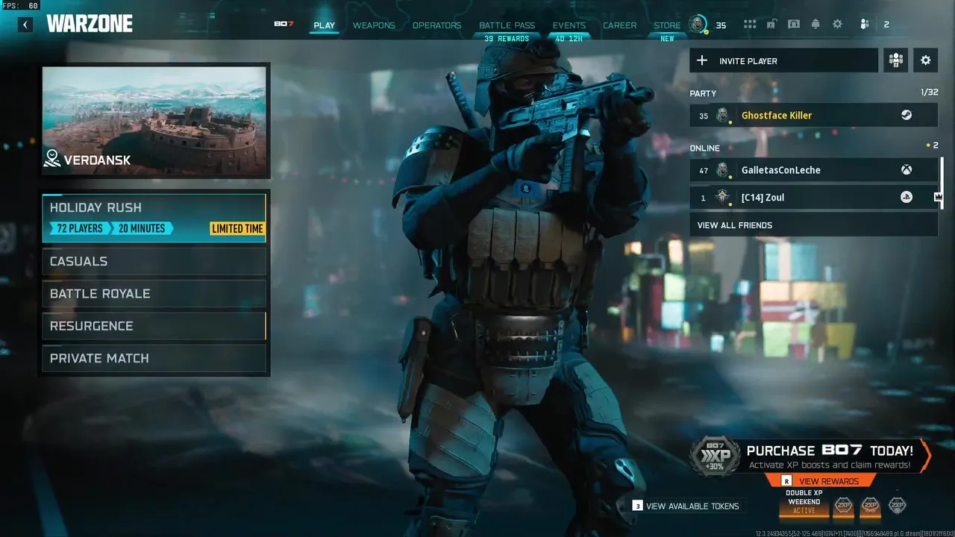This screenshot has width=955, height=537.
Task: Click the PlayStation icon on [C14] Zoul row
Action: [906, 198]
